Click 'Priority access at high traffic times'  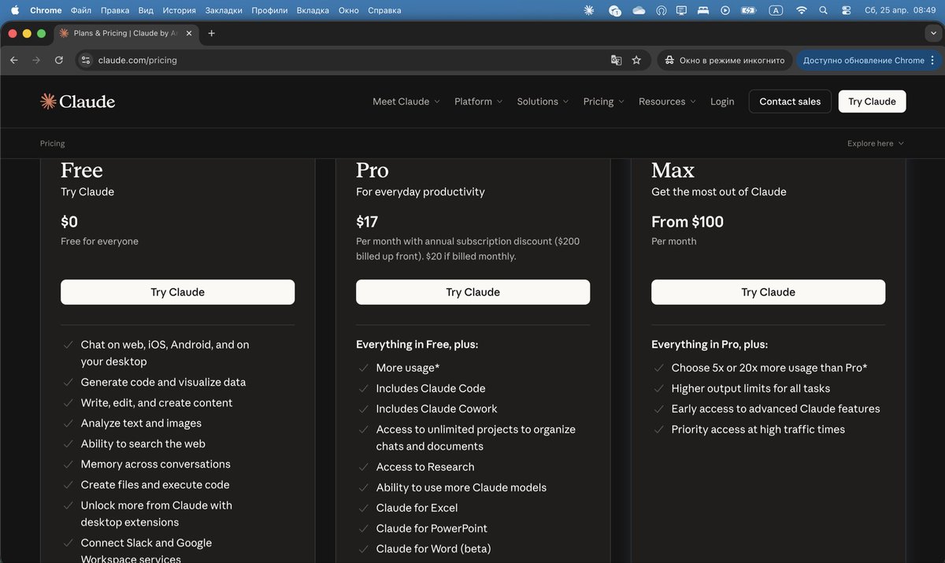pos(758,429)
